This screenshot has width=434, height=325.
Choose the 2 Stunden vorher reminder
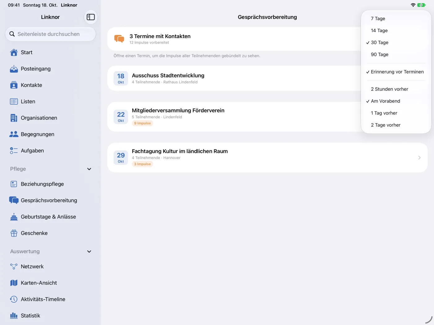(x=396, y=89)
